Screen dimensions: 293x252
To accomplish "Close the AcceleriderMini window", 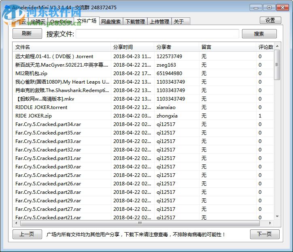I will pos(282,8).
